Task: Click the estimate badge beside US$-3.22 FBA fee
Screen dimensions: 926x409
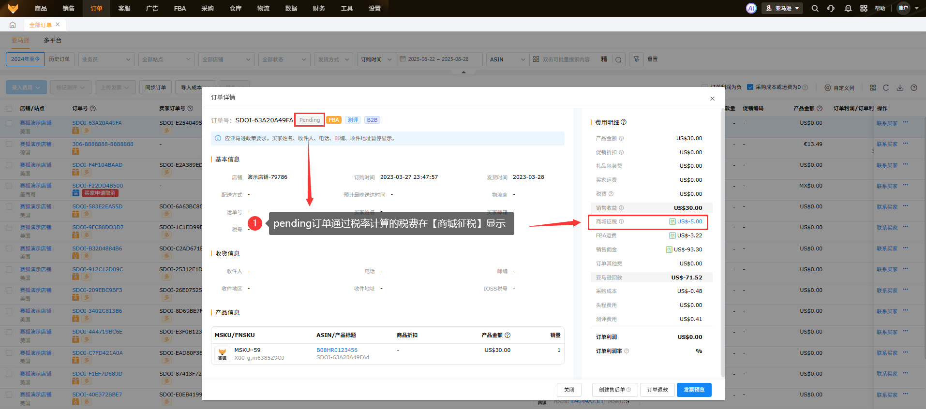Action: [672, 235]
